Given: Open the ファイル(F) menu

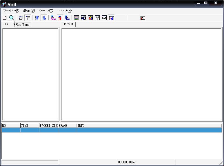Looking at the screenshot, I should [11, 11].
